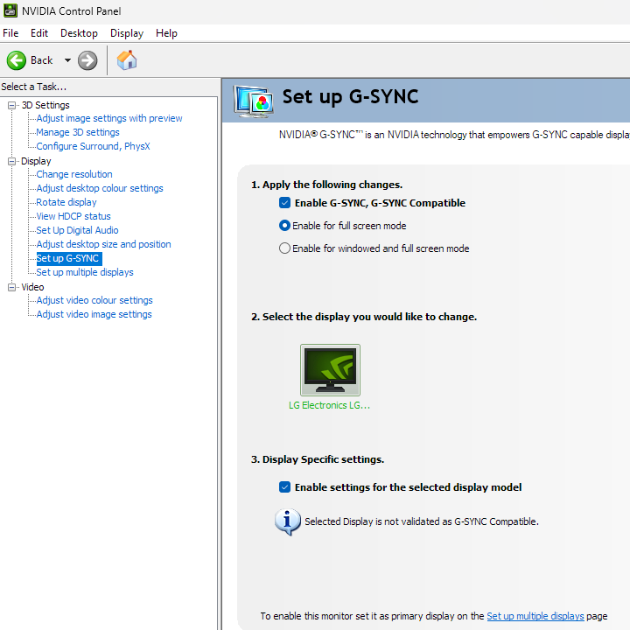Select the highlighted Set up G-SYNC item
The height and width of the screenshot is (630, 630).
coord(69,258)
